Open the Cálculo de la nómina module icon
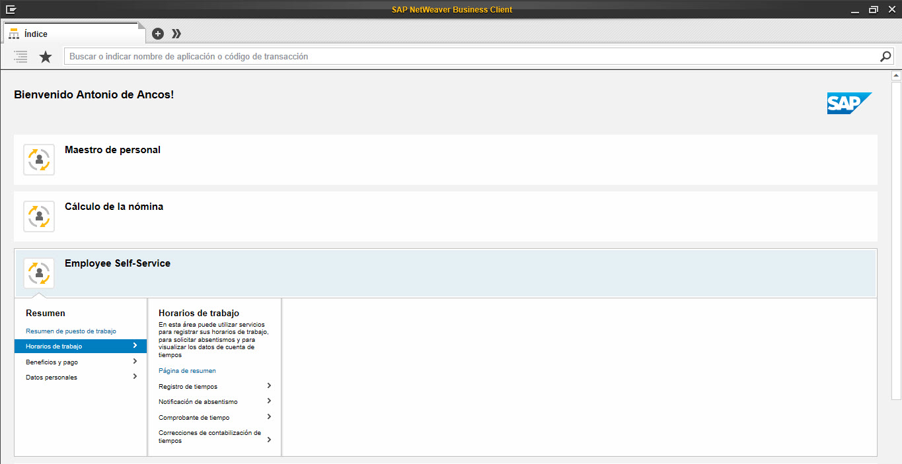This screenshot has width=902, height=464. 38,216
